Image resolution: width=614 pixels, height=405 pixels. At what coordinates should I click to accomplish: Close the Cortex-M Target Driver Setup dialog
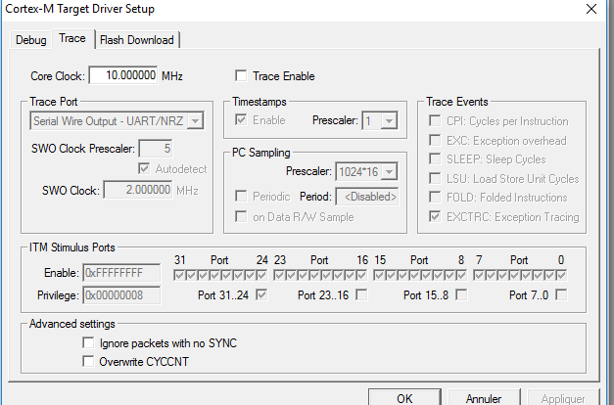point(590,9)
